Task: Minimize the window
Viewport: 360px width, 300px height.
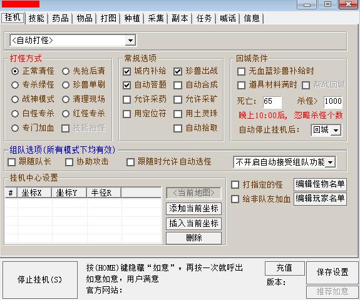Action: point(307,4)
